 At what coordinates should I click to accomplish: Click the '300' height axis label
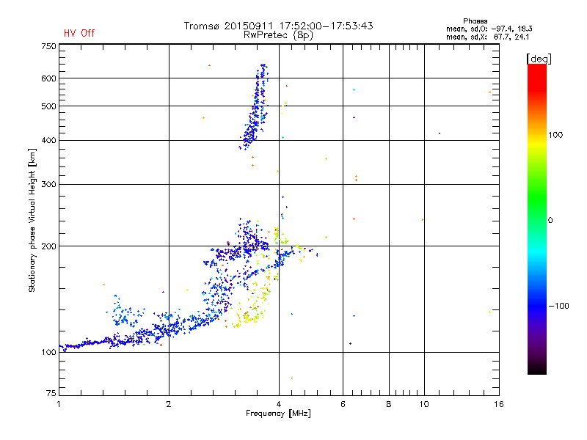pos(48,185)
